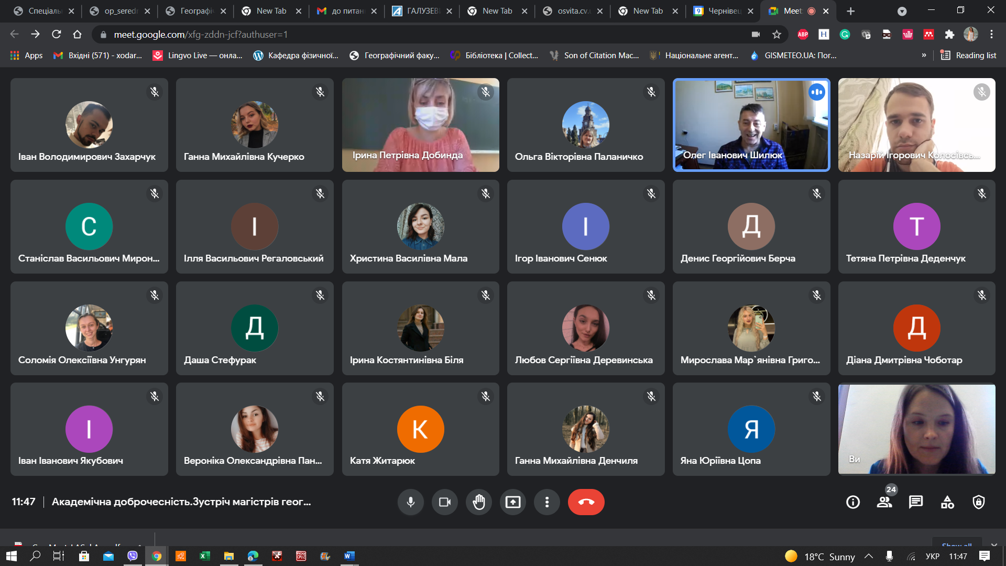Select your own video tile labeled Ви
Viewport: 1006px width, 566px height.
917,429
